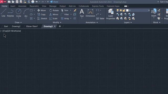This screenshot has width=168, height=94.
Task: Open the Insert ribbon tab
Action: [x=13, y=6]
